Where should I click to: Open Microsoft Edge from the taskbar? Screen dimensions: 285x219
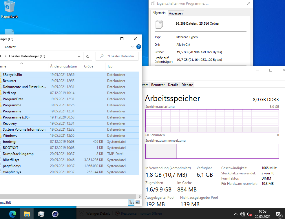[x=13, y=214]
